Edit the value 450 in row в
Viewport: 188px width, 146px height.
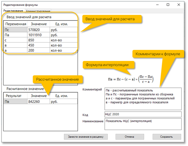pos(38,45)
